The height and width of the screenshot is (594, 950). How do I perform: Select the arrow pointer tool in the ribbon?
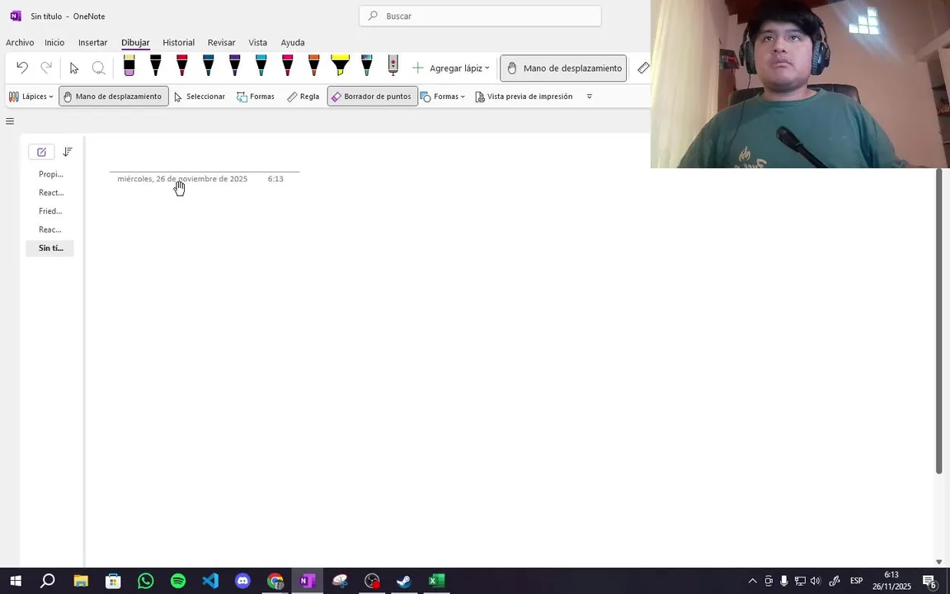click(74, 68)
